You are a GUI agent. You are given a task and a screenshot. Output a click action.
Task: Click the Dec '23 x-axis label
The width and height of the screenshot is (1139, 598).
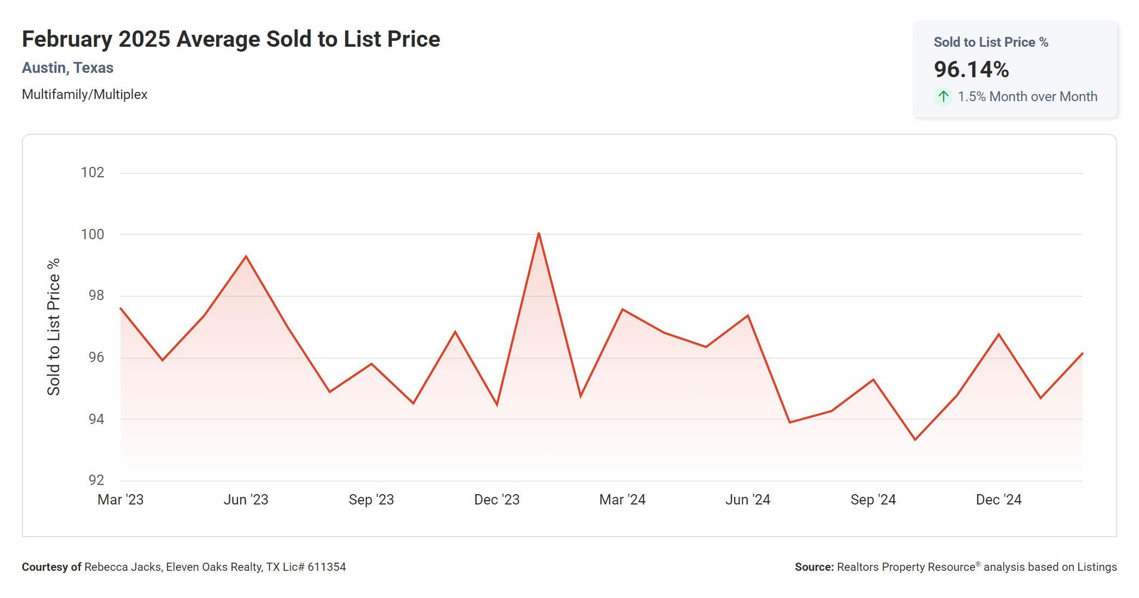pos(497,500)
